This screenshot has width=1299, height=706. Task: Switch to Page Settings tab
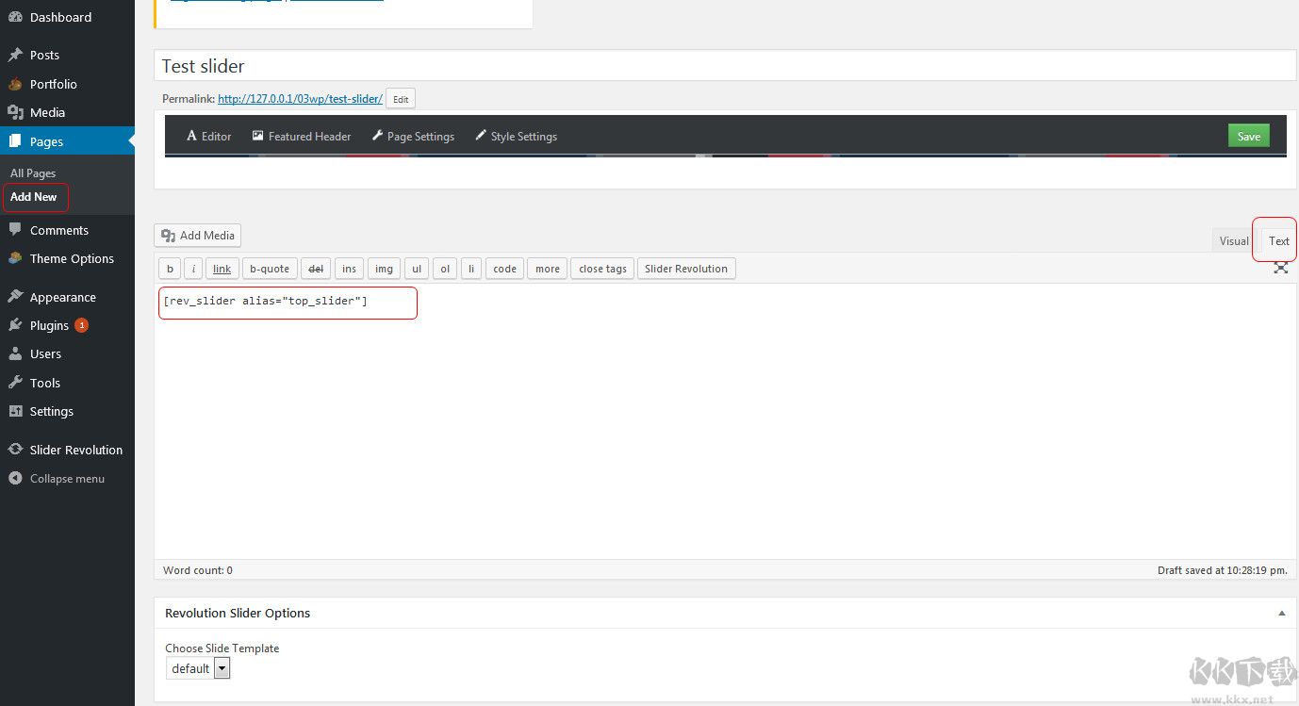tap(413, 136)
